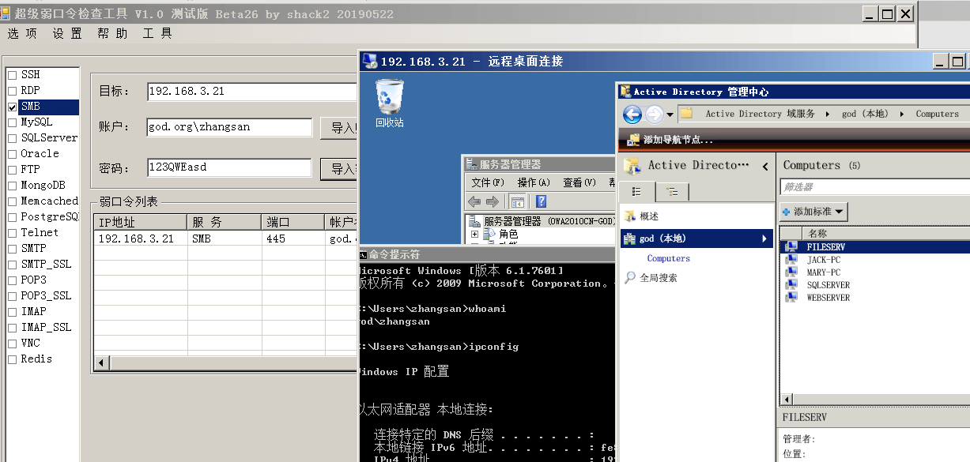
Task: Click the Server Manager title bar icon
Action: point(471,164)
